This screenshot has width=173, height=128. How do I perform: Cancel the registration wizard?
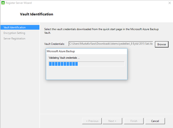(155, 121)
